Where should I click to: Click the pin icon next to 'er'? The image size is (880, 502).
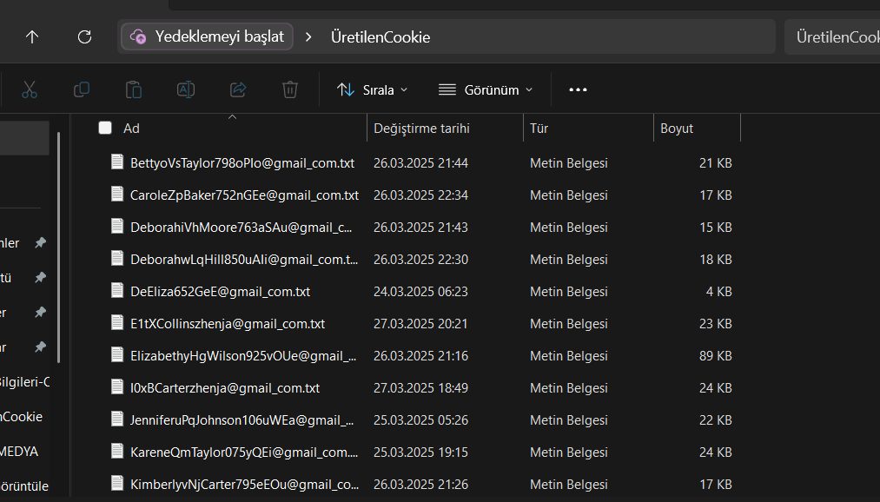(41, 313)
